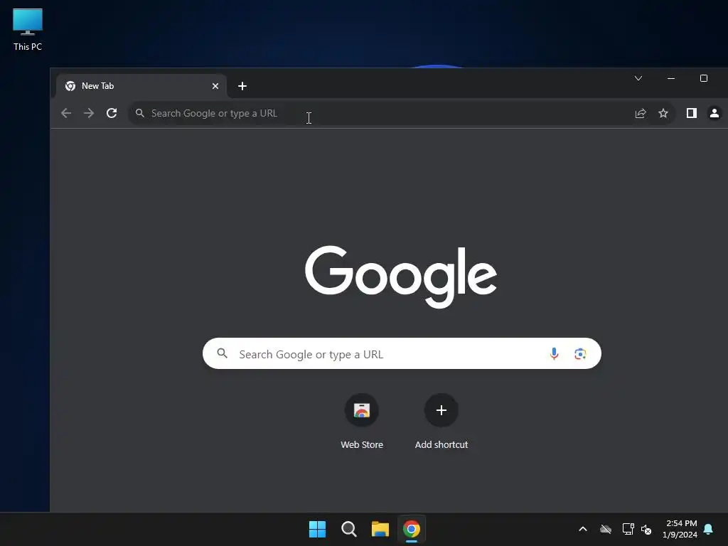The width and height of the screenshot is (728, 546).
Task: Click the share this page icon
Action: point(641,113)
